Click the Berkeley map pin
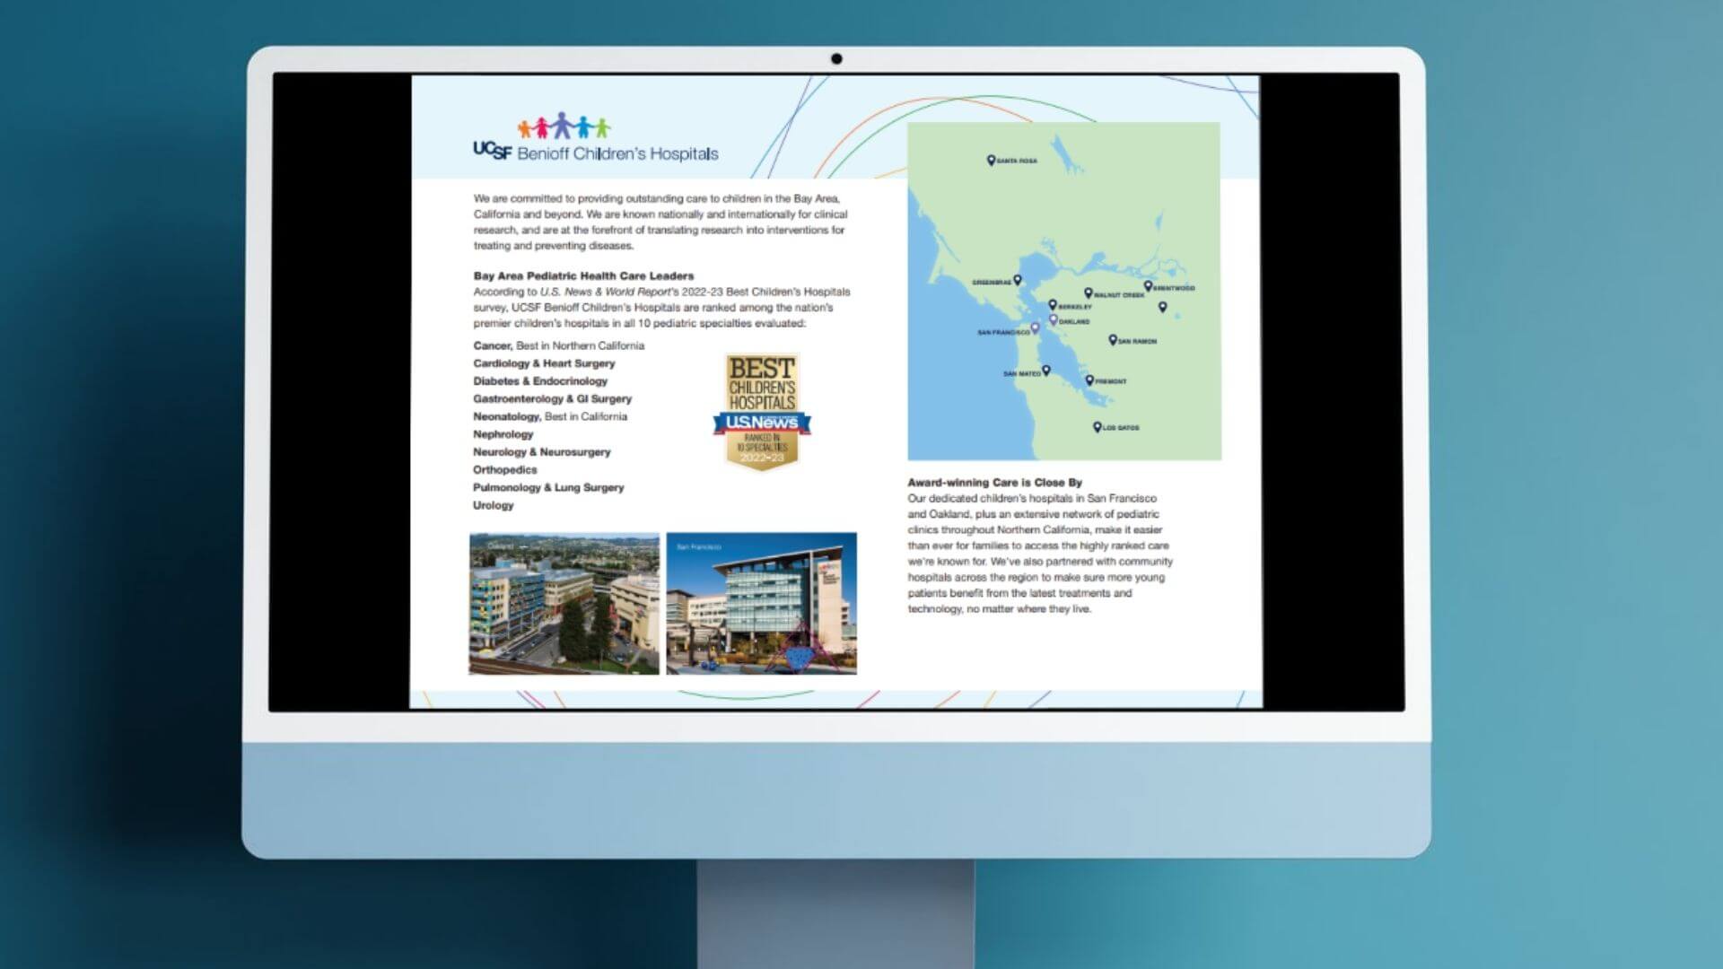Image resolution: width=1723 pixels, height=969 pixels. pos(1053,305)
